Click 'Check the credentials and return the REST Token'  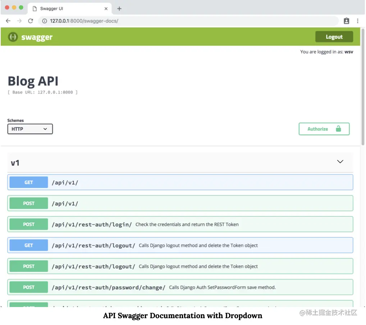187,224
